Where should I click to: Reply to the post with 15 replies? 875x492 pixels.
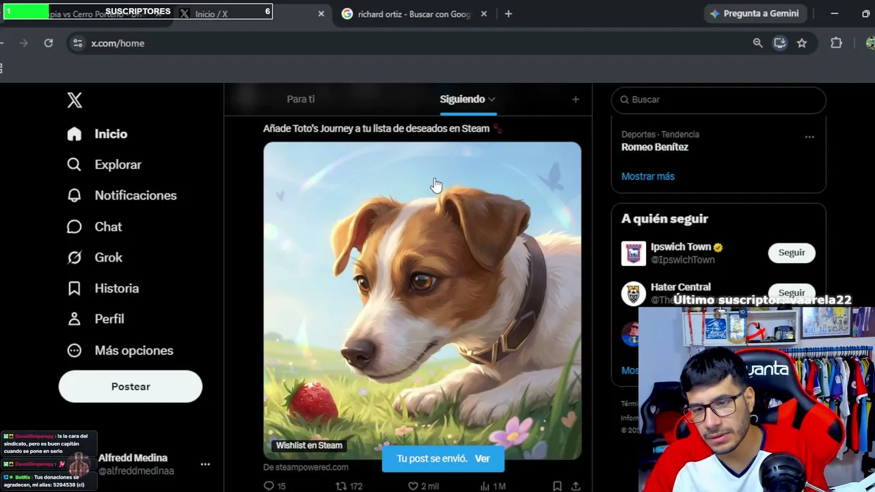[x=275, y=486]
